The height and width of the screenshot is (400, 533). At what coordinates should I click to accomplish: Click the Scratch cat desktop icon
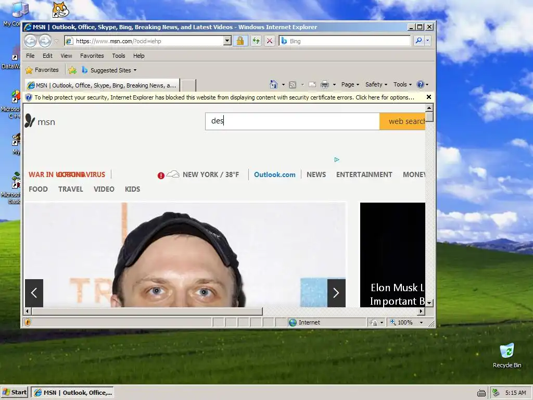click(61, 10)
